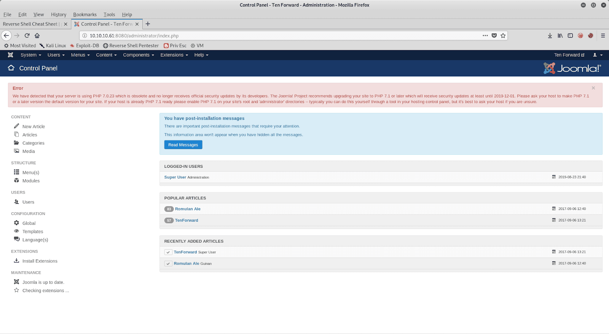Click the Global configuration gear icon

click(16, 223)
